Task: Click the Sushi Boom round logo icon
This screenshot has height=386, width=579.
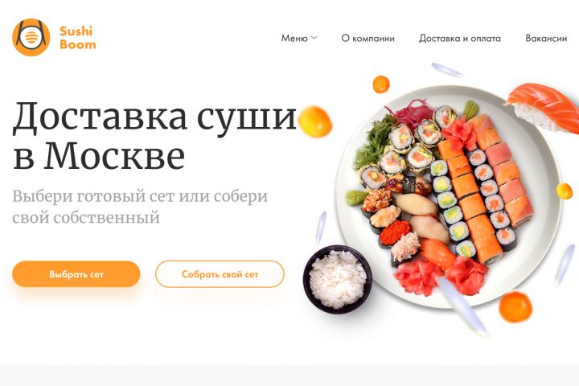Action: (x=31, y=37)
